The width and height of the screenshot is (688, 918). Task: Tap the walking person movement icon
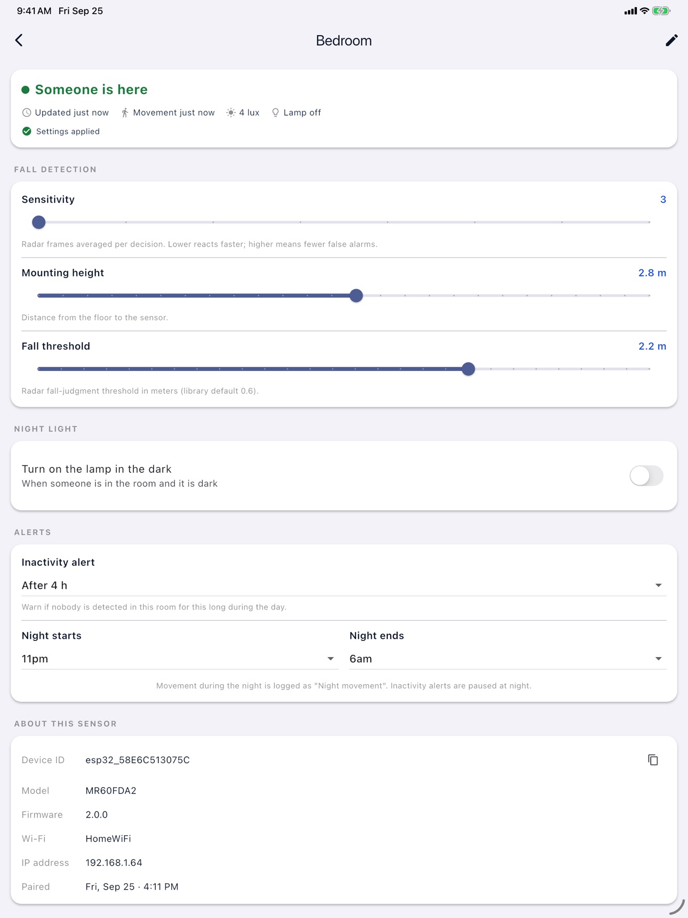[x=125, y=113]
